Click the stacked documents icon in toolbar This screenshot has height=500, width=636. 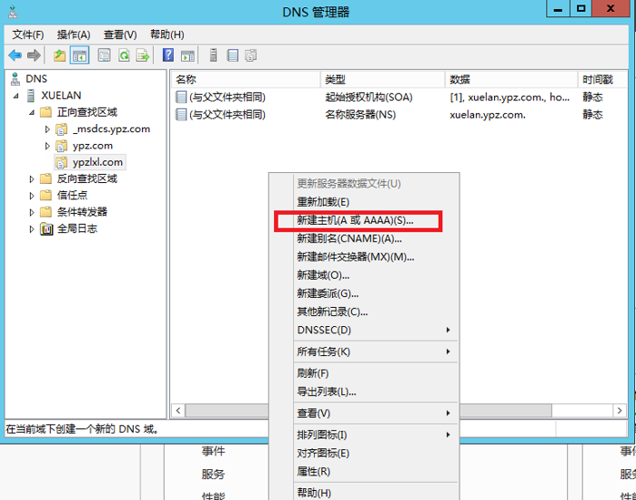pyautogui.click(x=251, y=56)
